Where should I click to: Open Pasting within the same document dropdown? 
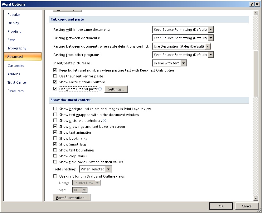211,30
